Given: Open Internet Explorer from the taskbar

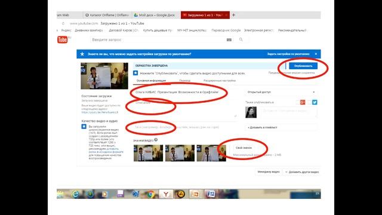Looking at the screenshot, I should (x=76, y=194).
